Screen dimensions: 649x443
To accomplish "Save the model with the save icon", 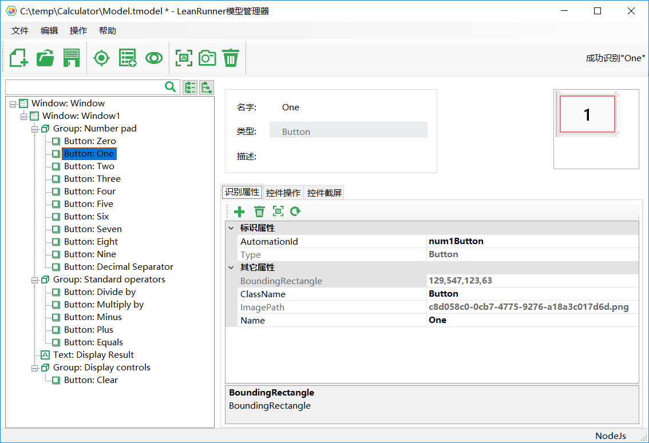I will click(x=71, y=57).
